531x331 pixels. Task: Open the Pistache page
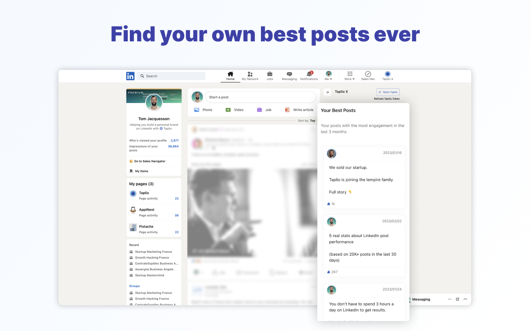(x=146, y=227)
